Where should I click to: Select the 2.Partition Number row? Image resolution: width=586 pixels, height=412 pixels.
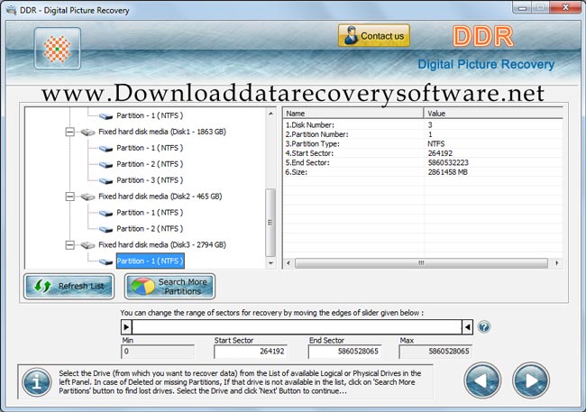pos(423,134)
